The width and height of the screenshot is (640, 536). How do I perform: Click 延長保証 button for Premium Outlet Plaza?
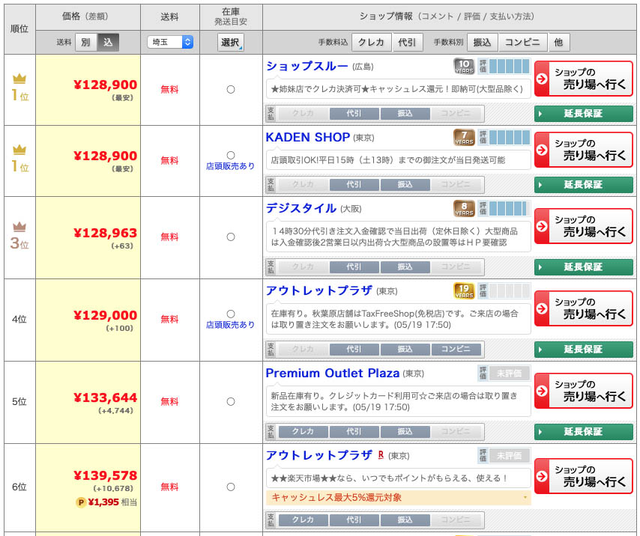tap(583, 432)
